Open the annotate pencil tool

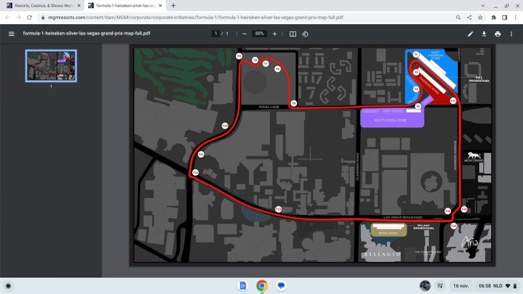tap(471, 33)
